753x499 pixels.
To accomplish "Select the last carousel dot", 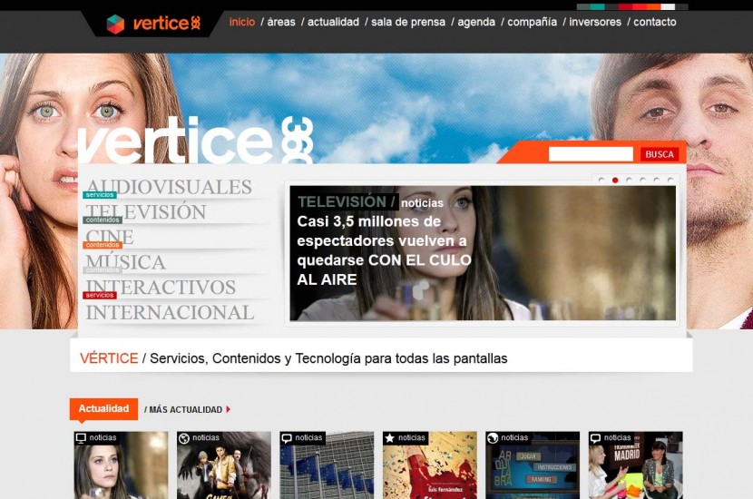I will [670, 181].
